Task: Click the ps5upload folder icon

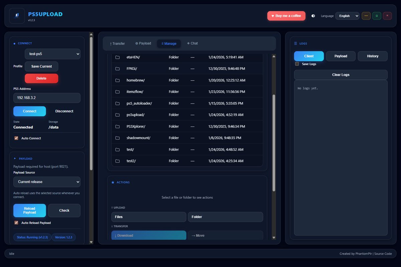Action: [117, 115]
